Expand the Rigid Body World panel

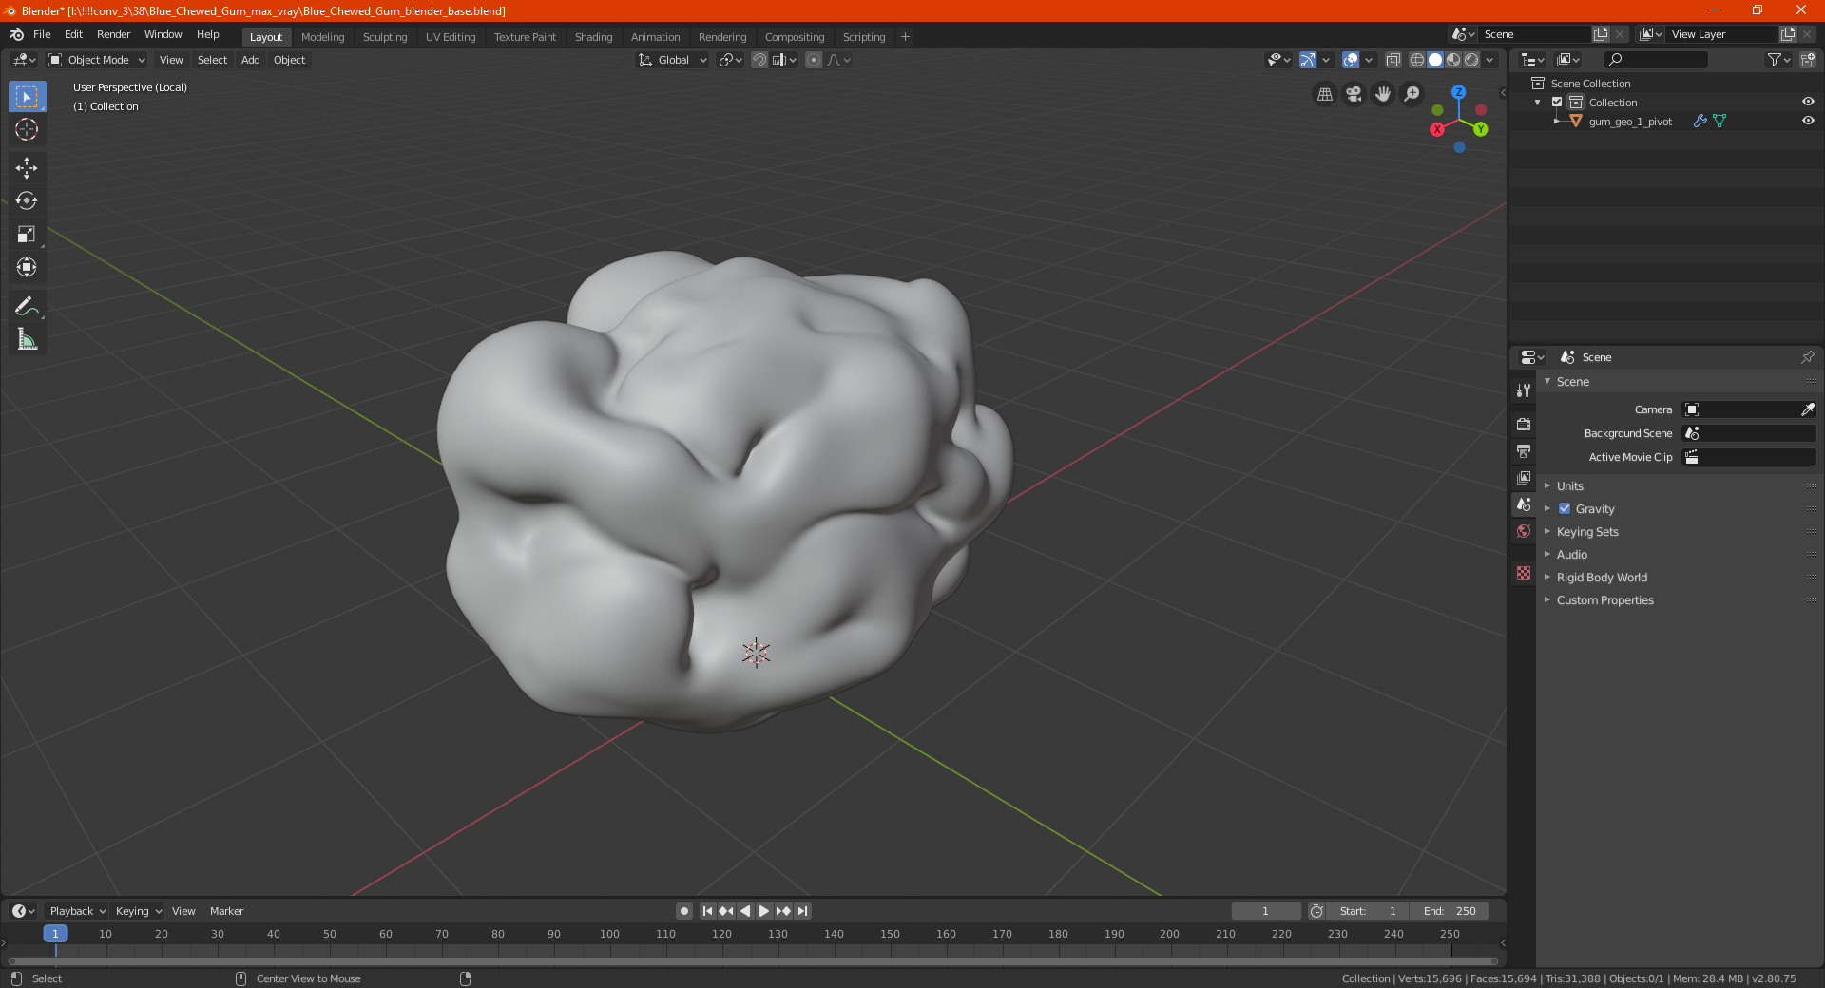click(x=1602, y=578)
